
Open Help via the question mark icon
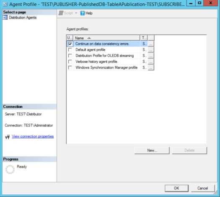click(83, 13)
